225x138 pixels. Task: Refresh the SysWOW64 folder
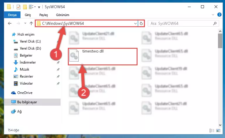(141, 23)
